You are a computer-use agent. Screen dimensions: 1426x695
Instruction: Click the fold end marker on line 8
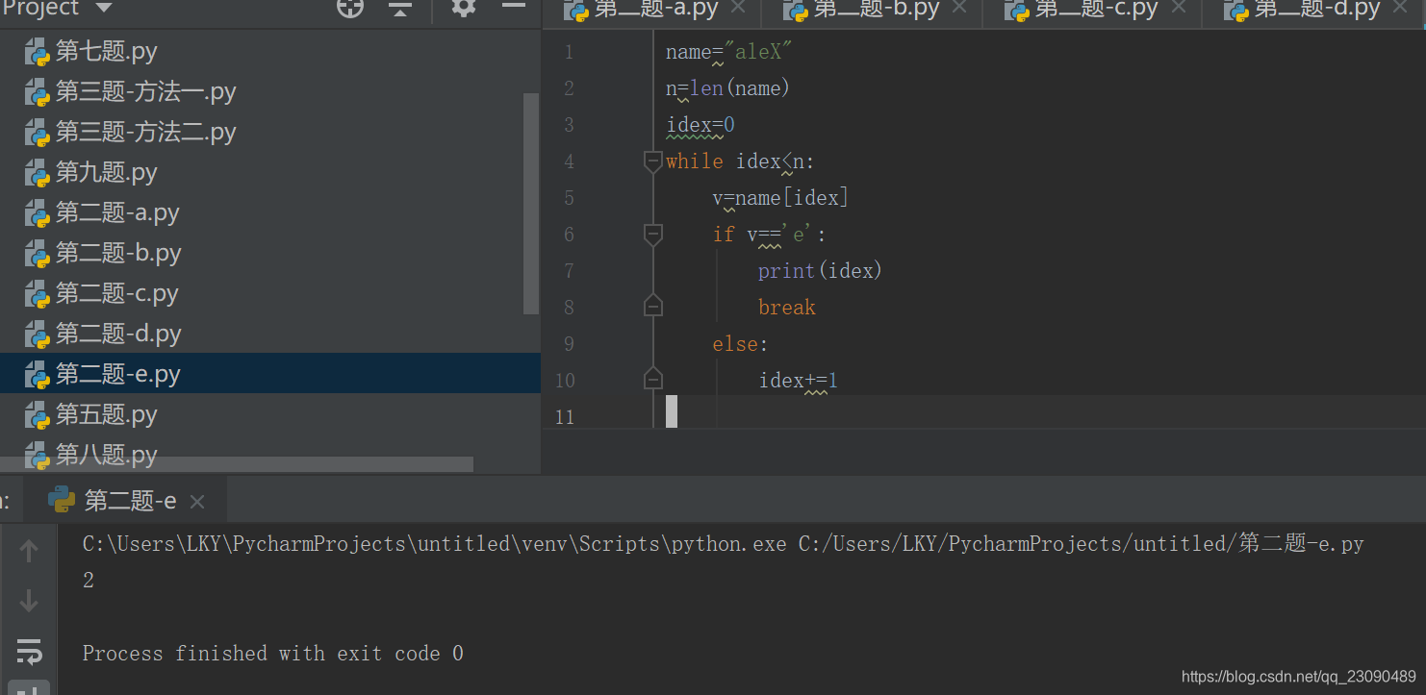point(653,306)
